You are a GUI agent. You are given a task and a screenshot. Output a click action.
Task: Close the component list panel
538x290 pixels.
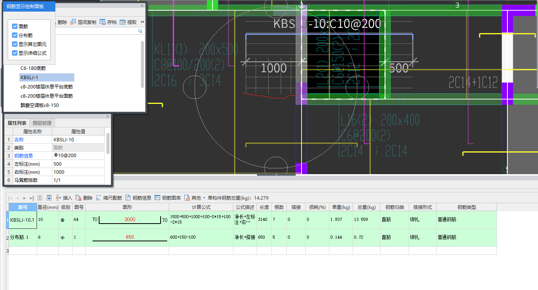(x=142, y=5)
